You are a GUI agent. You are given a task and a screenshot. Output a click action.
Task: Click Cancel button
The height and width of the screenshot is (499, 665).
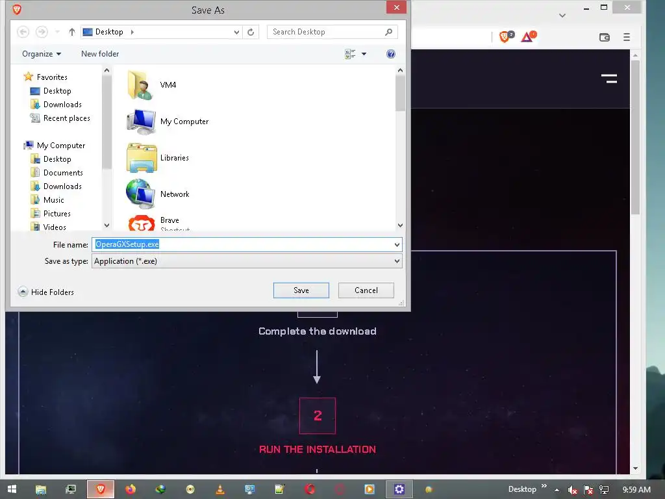point(366,290)
